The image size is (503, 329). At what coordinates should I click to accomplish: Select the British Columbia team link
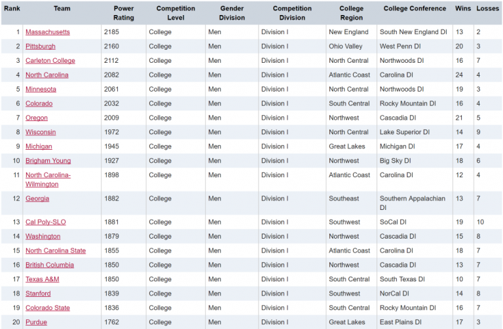[49, 266]
